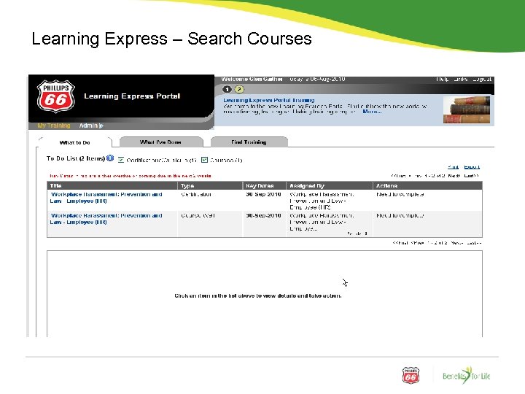
Task: Click the Certification row's Need to complete text
Action: (x=400, y=194)
